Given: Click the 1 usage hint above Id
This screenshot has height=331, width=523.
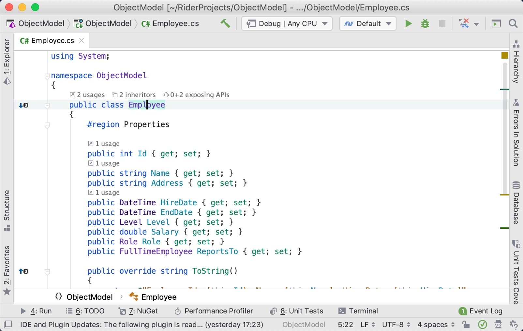Looking at the screenshot, I should click(104, 144).
